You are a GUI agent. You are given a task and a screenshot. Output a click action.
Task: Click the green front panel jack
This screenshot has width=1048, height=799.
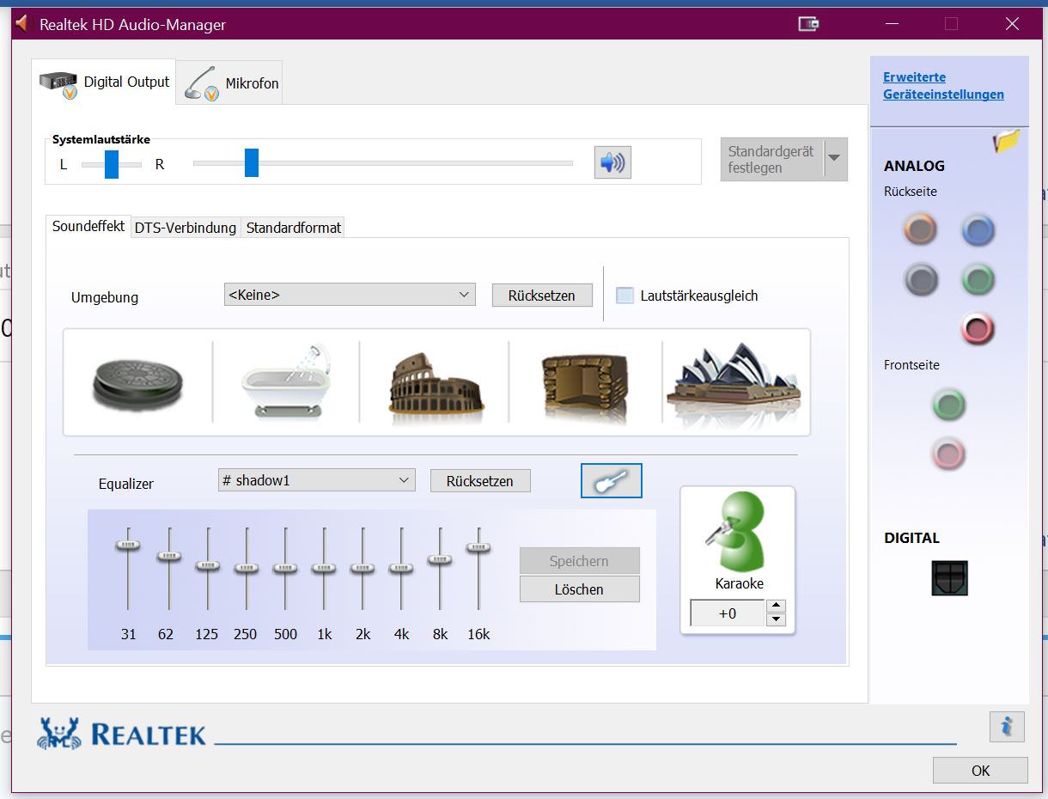tap(949, 404)
